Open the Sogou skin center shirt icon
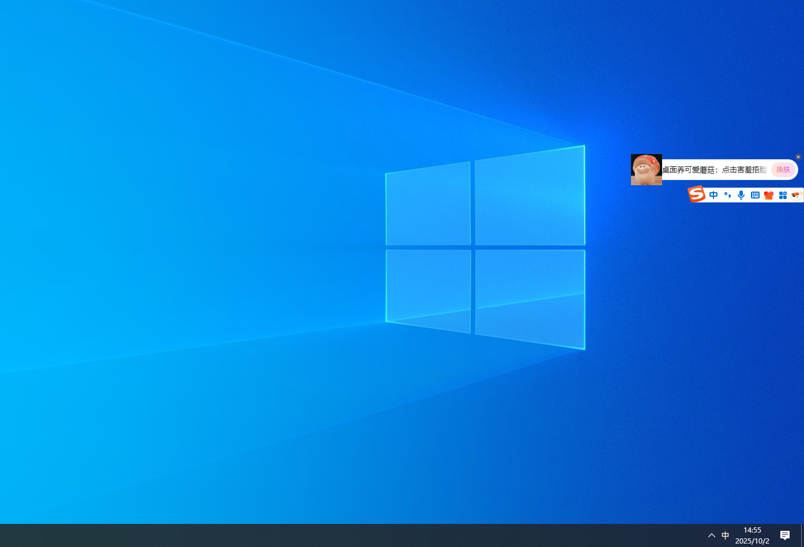 pyautogui.click(x=769, y=195)
